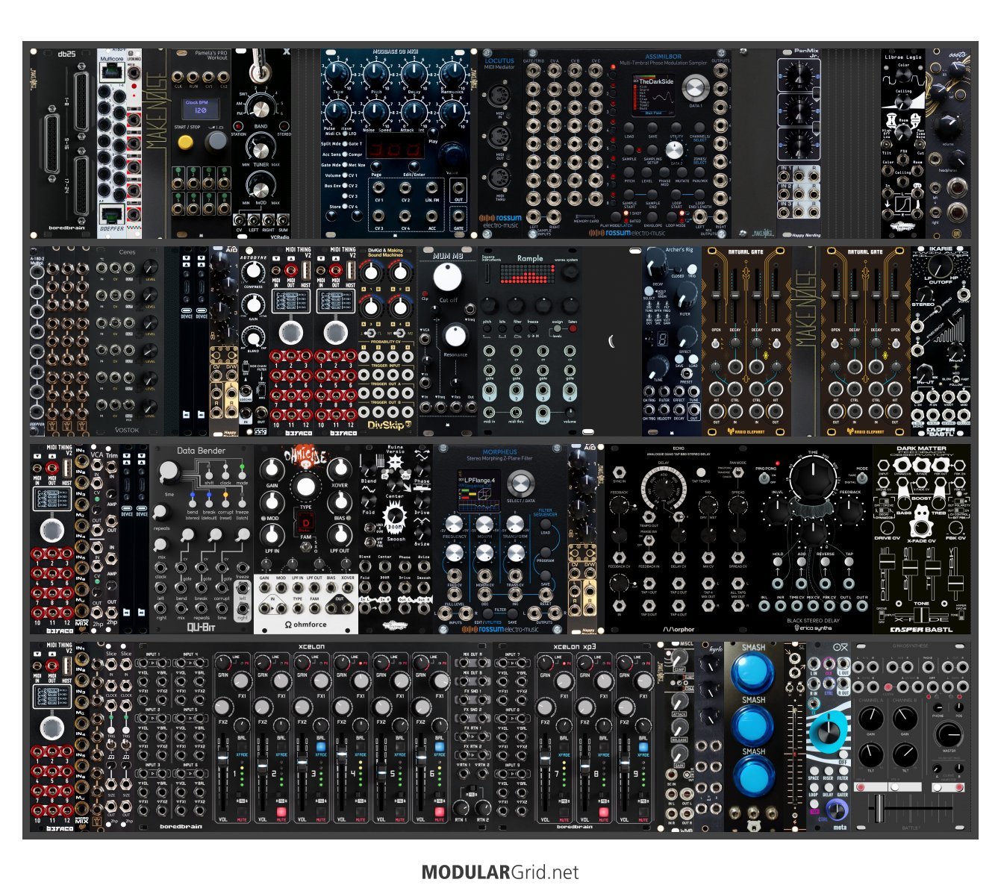1001x888 pixels.
Task: Toggle the HOLD button on Black Stereo Delay
Action: 779,563
